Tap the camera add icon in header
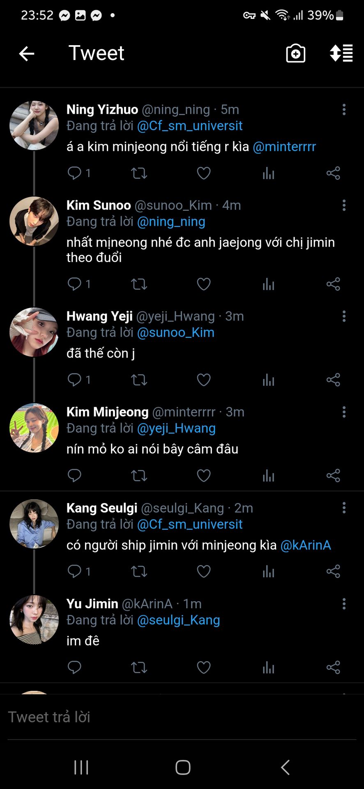 click(x=295, y=53)
